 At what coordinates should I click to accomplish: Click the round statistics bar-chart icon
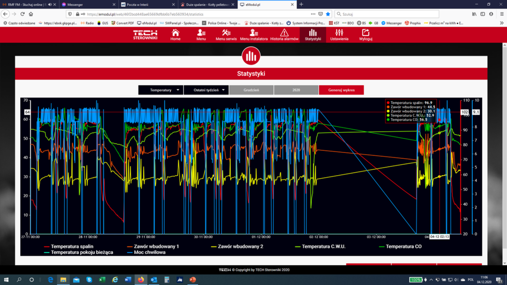pyautogui.click(x=251, y=56)
